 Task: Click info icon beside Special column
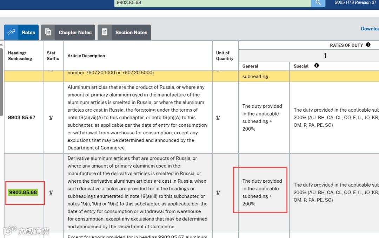click(x=317, y=65)
